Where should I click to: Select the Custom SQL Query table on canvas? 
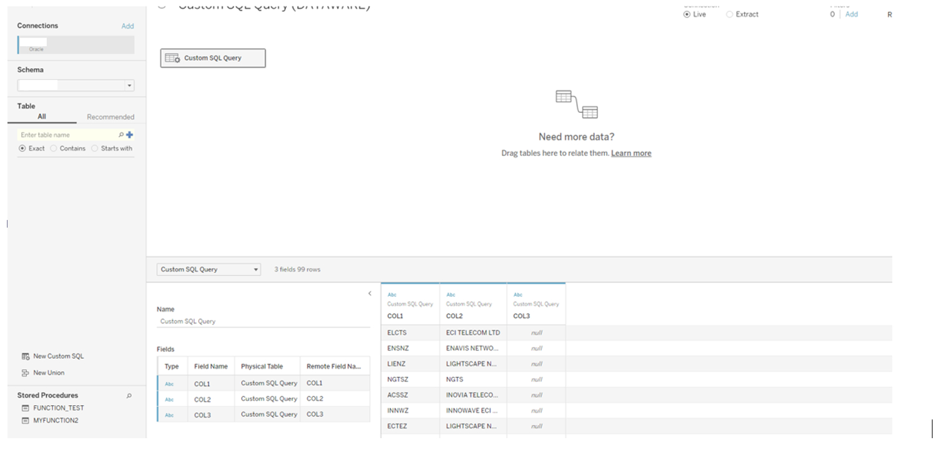pos(213,58)
